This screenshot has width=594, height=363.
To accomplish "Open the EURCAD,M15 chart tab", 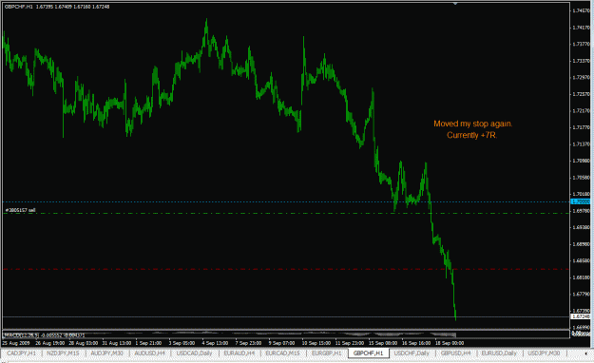I will click(x=282, y=353).
